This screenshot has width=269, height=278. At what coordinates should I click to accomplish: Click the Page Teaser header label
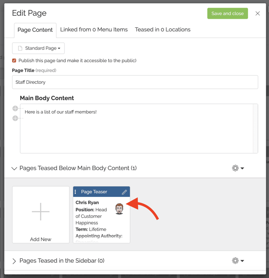coord(94,192)
